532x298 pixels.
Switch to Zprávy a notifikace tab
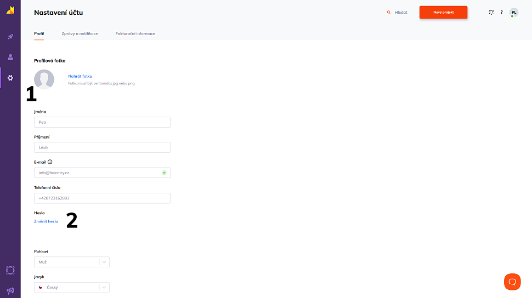coord(80,33)
